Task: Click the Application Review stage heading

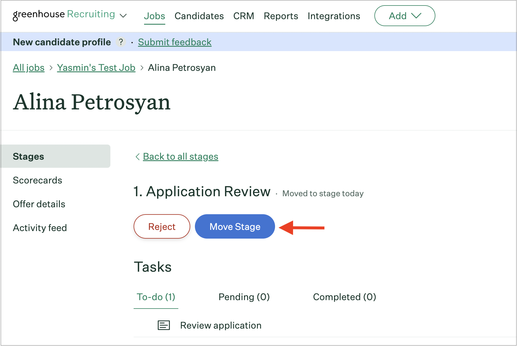Action: tap(202, 192)
